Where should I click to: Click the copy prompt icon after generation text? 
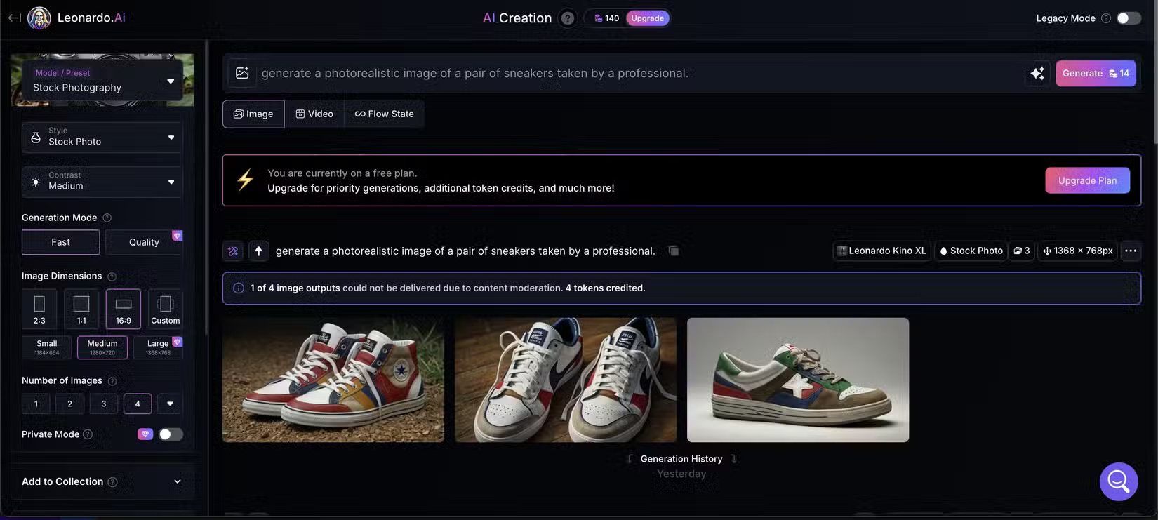(673, 251)
